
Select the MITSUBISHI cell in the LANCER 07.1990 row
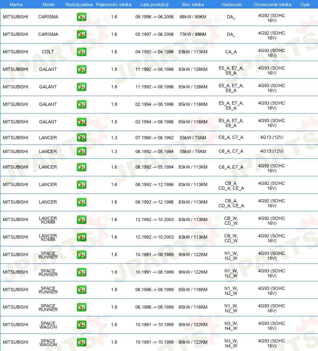tap(15, 138)
